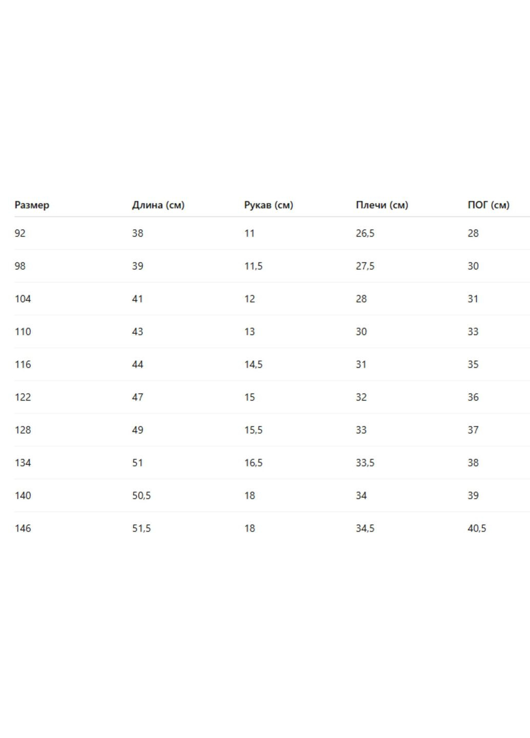Select size 146 in the last row
The image size is (530, 738).
pos(23,528)
